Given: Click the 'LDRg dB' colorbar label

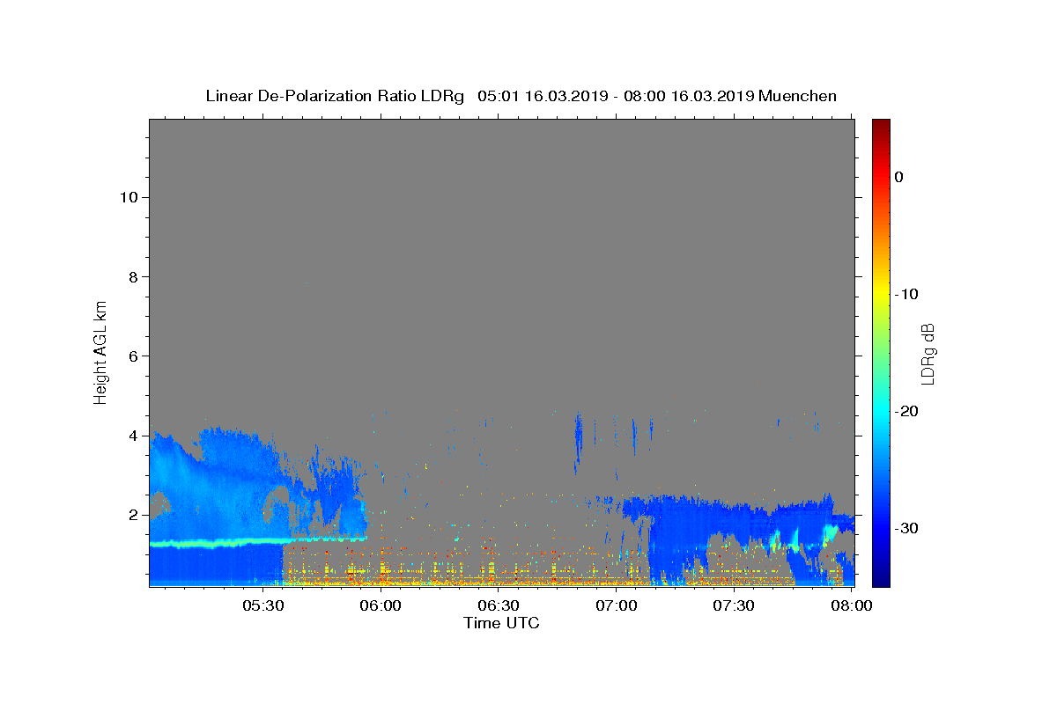Looking at the screenshot, I should coord(927,353).
